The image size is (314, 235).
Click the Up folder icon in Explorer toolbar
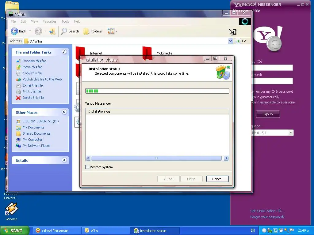[52, 31]
